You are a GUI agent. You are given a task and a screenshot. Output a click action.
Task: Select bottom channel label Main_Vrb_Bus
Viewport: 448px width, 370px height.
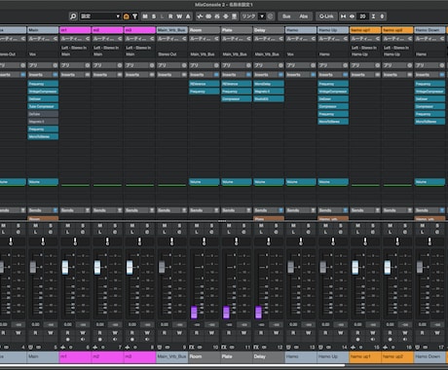click(172, 356)
